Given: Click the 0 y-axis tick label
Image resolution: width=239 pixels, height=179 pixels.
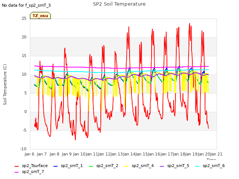Looking at the screenshot, I should 25,112.
